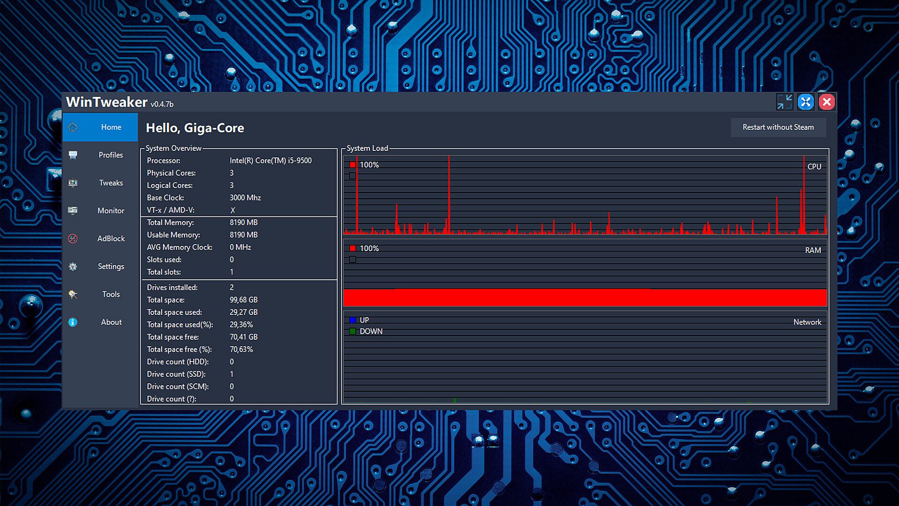
Task: Click the Monitor sidebar icon
Action: (x=73, y=211)
